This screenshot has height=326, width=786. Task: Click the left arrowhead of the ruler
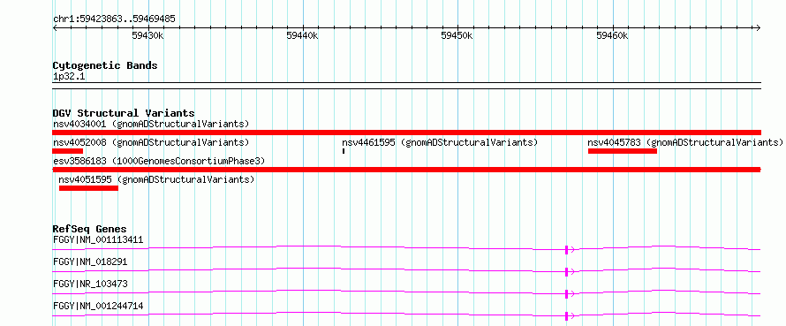click(55, 27)
